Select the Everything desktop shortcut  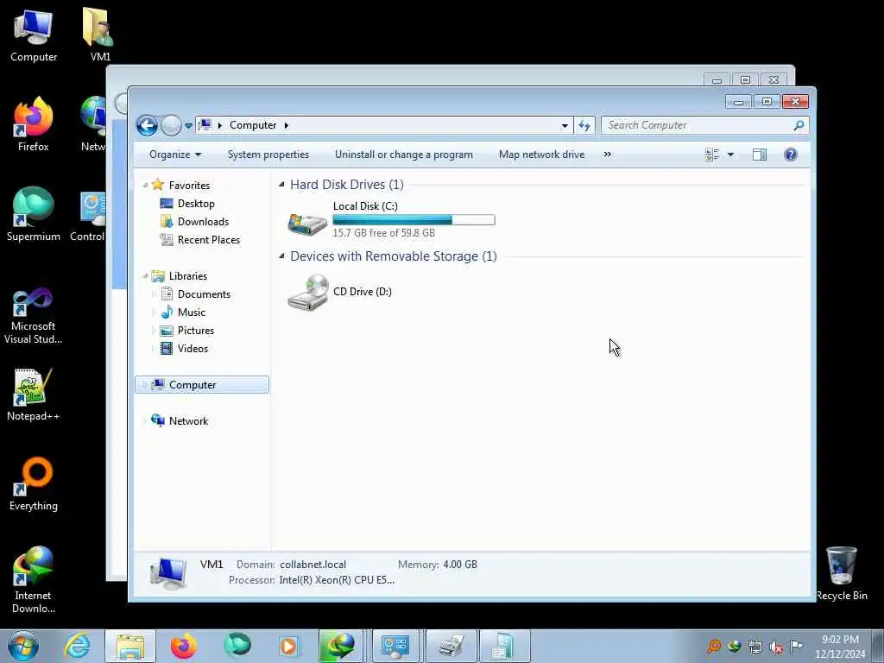[x=34, y=484]
